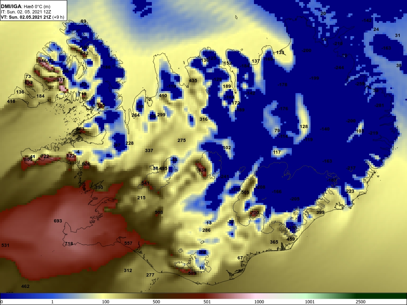Screen dimensions: 407x305
Task: Click the map value '312'
Action: (128, 270)
